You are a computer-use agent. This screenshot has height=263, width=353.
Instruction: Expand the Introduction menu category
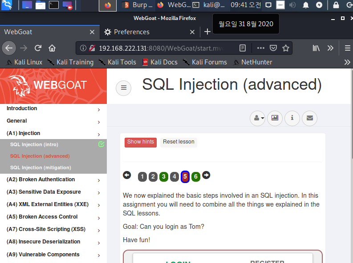click(53, 109)
